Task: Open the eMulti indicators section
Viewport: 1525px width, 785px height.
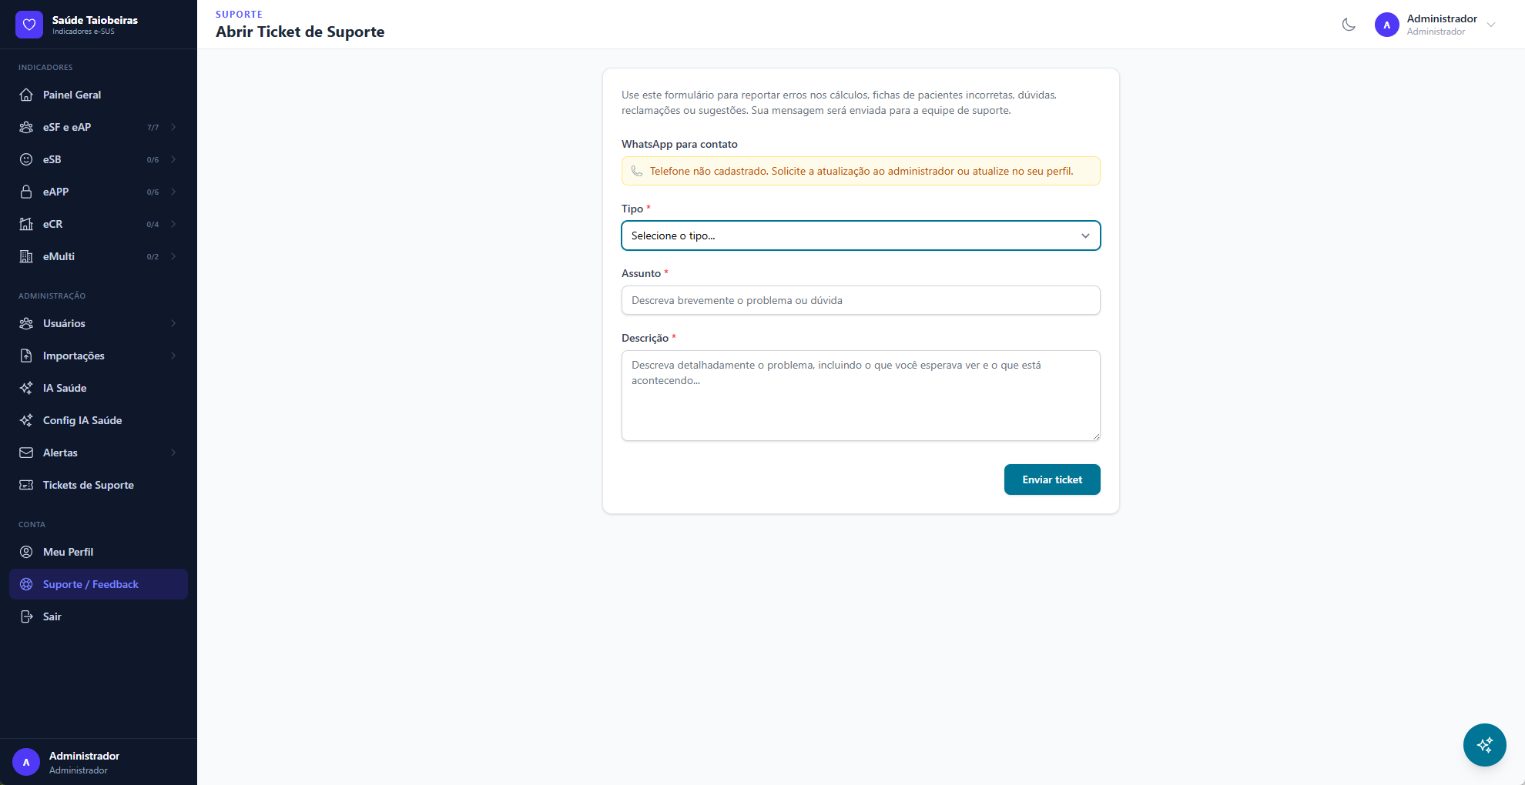Action: coord(59,256)
